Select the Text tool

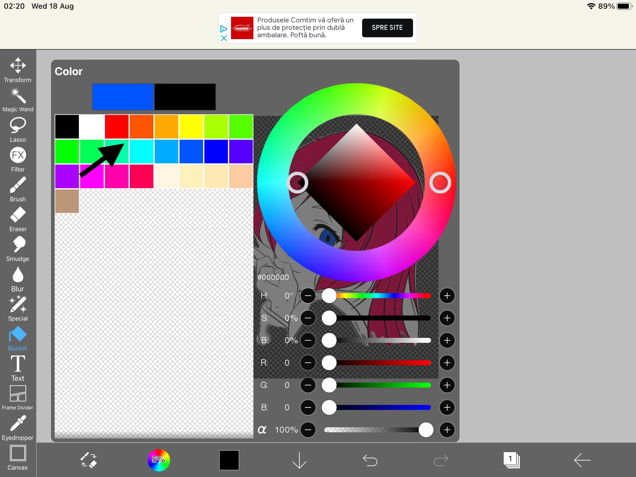click(18, 368)
